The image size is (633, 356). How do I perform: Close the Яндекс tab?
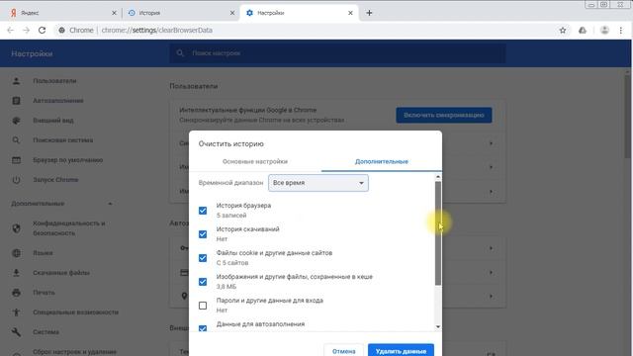pyautogui.click(x=114, y=13)
